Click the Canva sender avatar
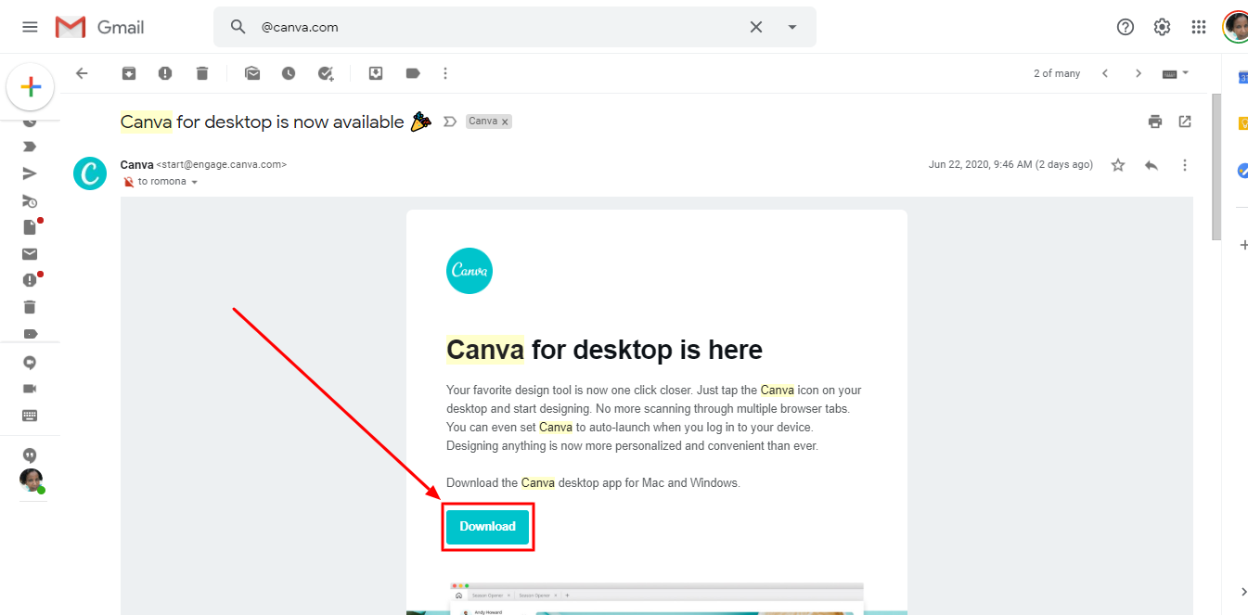Viewport: 1248px width, 615px height. pyautogui.click(x=90, y=173)
